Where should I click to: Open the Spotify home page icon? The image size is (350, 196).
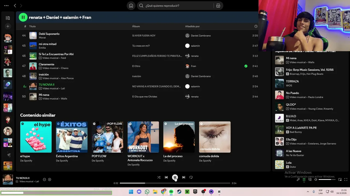[131, 6]
